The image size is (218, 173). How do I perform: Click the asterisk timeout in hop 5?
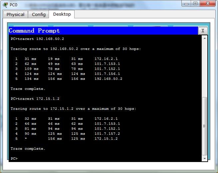coord(26,138)
